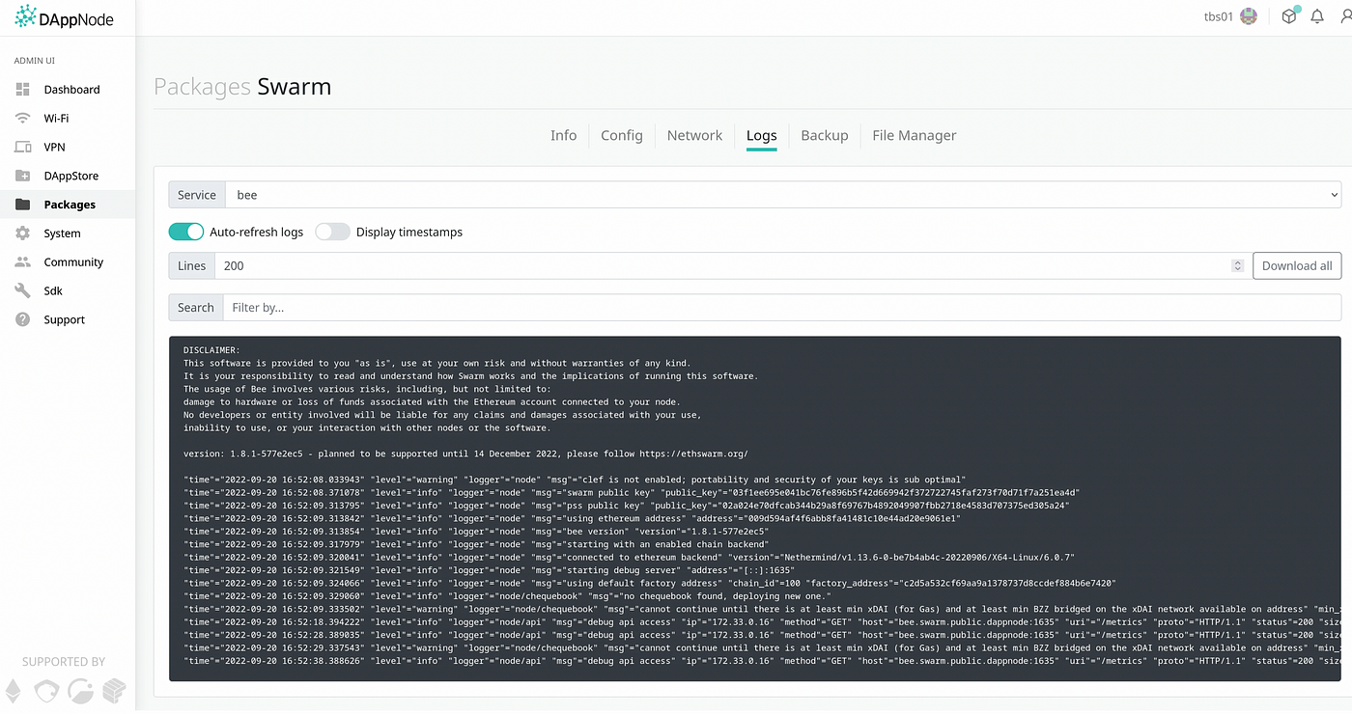This screenshot has height=714, width=1352.
Task: Click the Search label beside filter
Action: (x=196, y=308)
